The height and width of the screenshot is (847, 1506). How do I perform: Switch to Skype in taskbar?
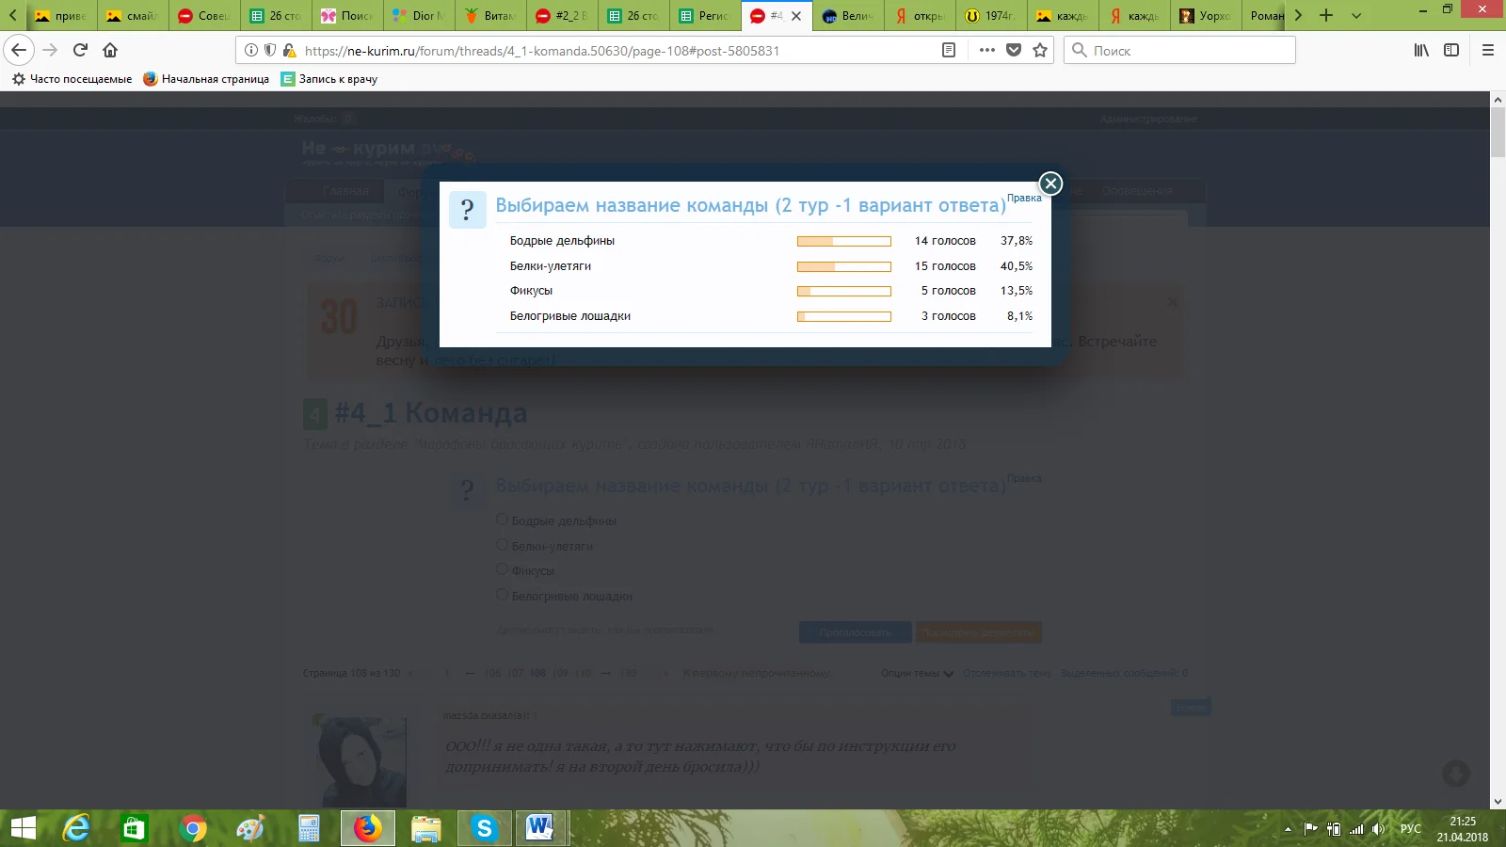coord(484,828)
